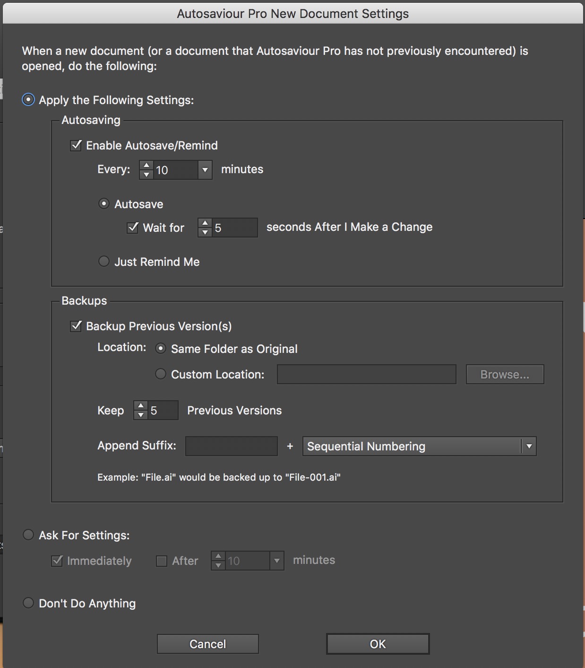Uncheck Enable Autosave/Remind checkbox

[x=76, y=145]
